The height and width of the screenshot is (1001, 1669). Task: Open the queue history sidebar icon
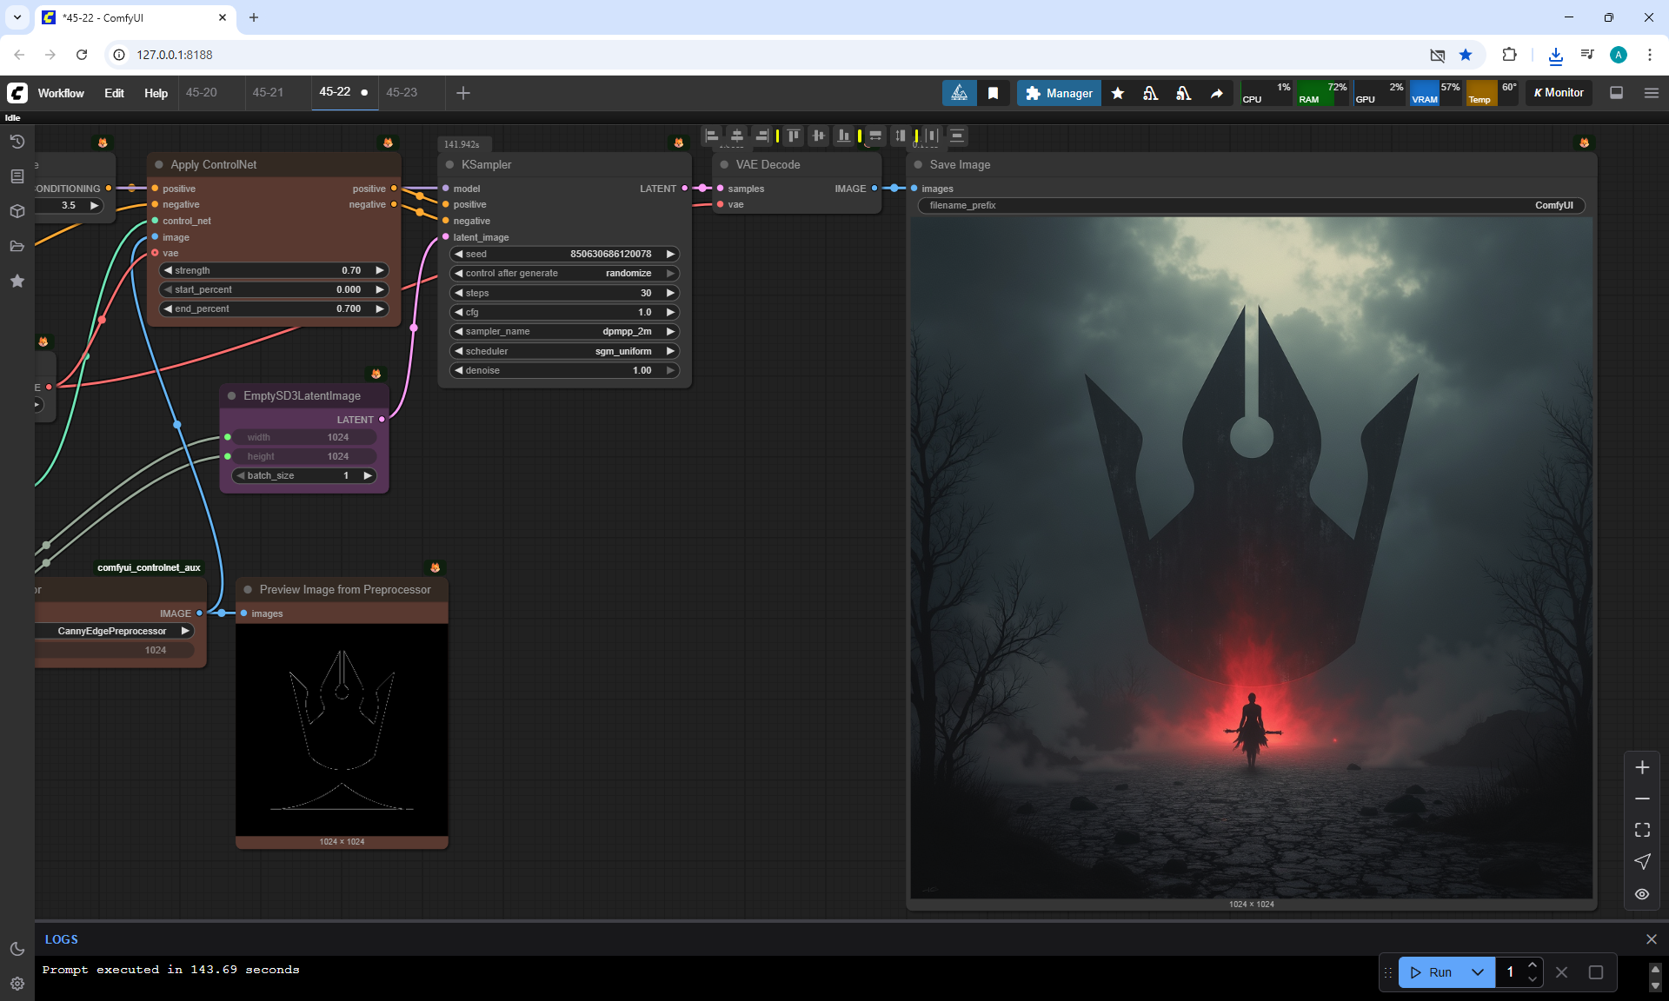pyautogui.click(x=17, y=142)
